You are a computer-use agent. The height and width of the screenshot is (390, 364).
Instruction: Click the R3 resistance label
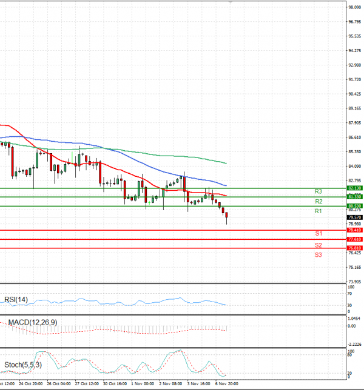coord(318,191)
